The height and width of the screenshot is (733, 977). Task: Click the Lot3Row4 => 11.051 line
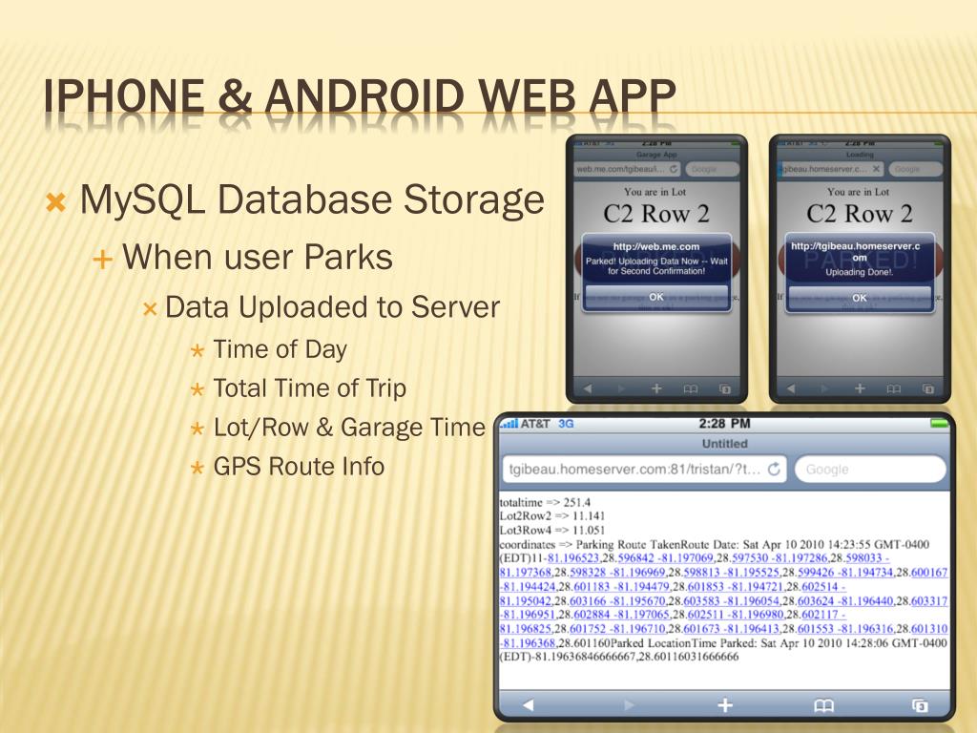[552, 531]
